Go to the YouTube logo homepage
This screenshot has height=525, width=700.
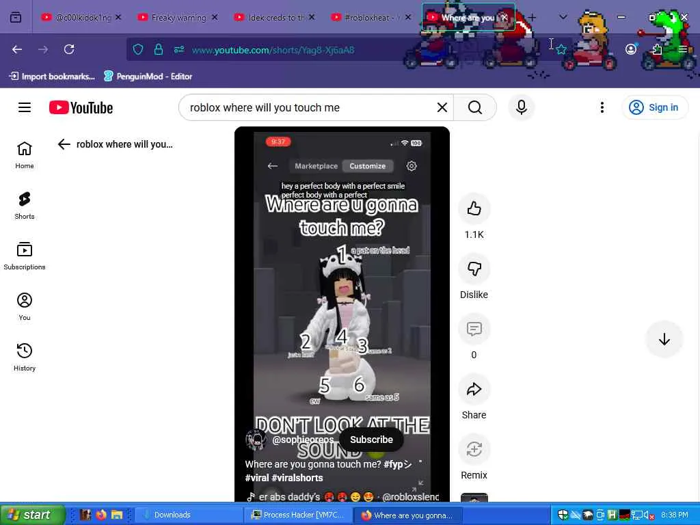point(81,107)
